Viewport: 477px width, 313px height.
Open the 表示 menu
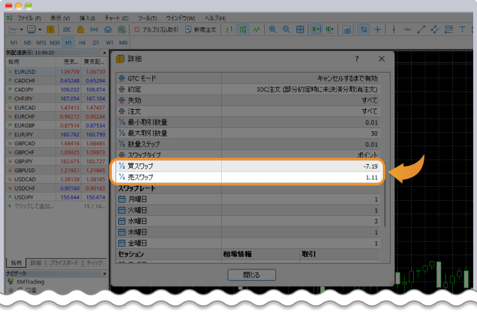pos(60,18)
